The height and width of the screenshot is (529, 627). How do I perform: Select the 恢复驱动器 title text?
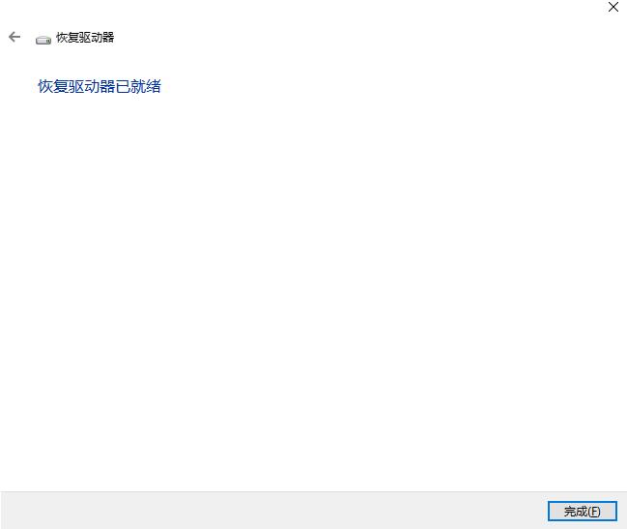[85, 37]
